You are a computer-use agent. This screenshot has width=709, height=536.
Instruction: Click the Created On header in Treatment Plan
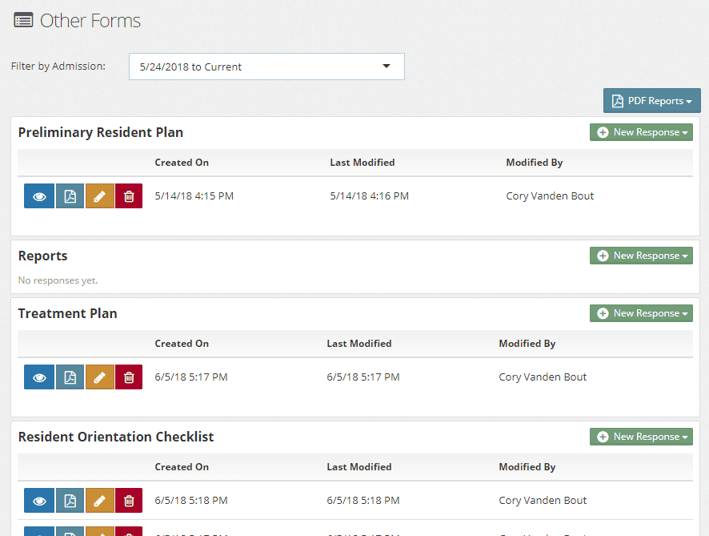pyautogui.click(x=182, y=344)
